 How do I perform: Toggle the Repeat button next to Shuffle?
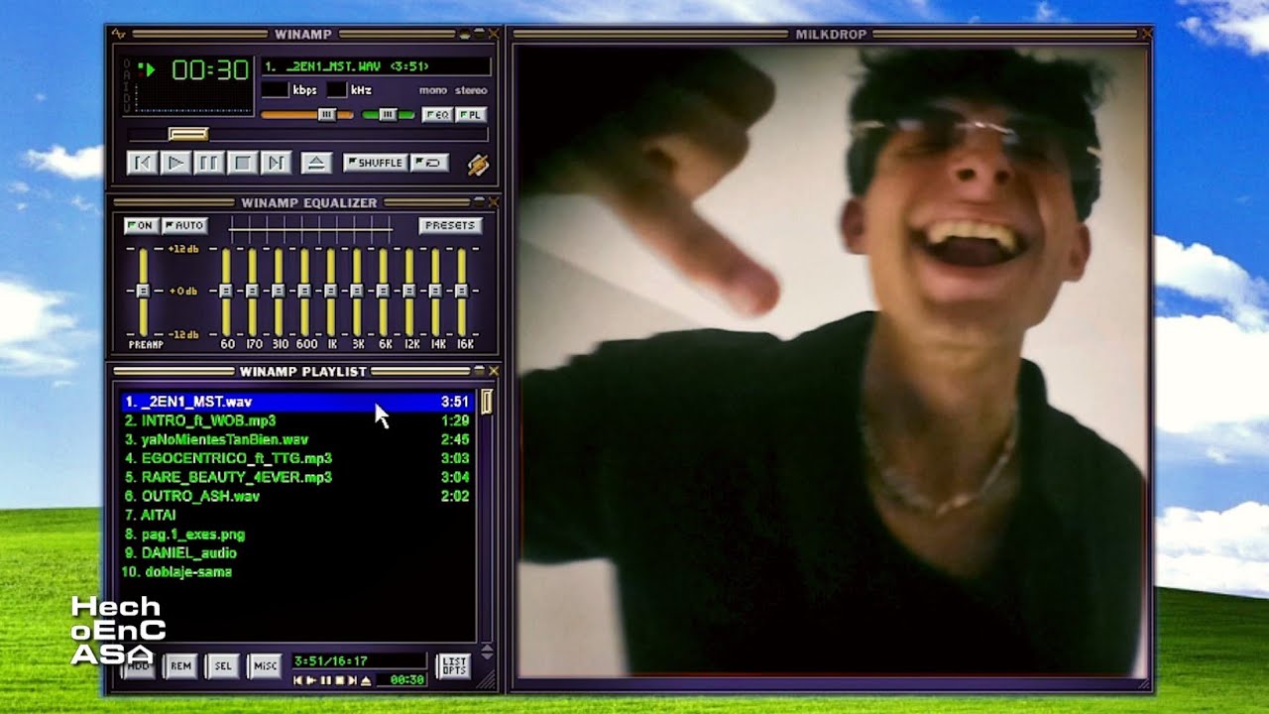click(x=429, y=163)
